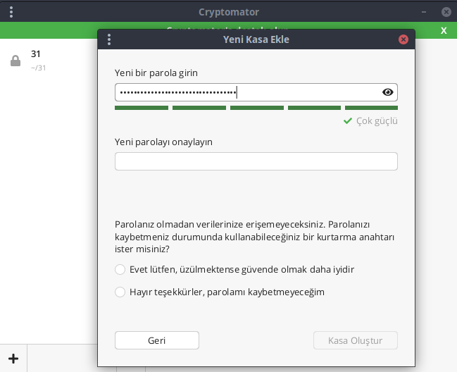Click the first password strength bar segment
The height and width of the screenshot is (372, 457).
click(x=142, y=108)
